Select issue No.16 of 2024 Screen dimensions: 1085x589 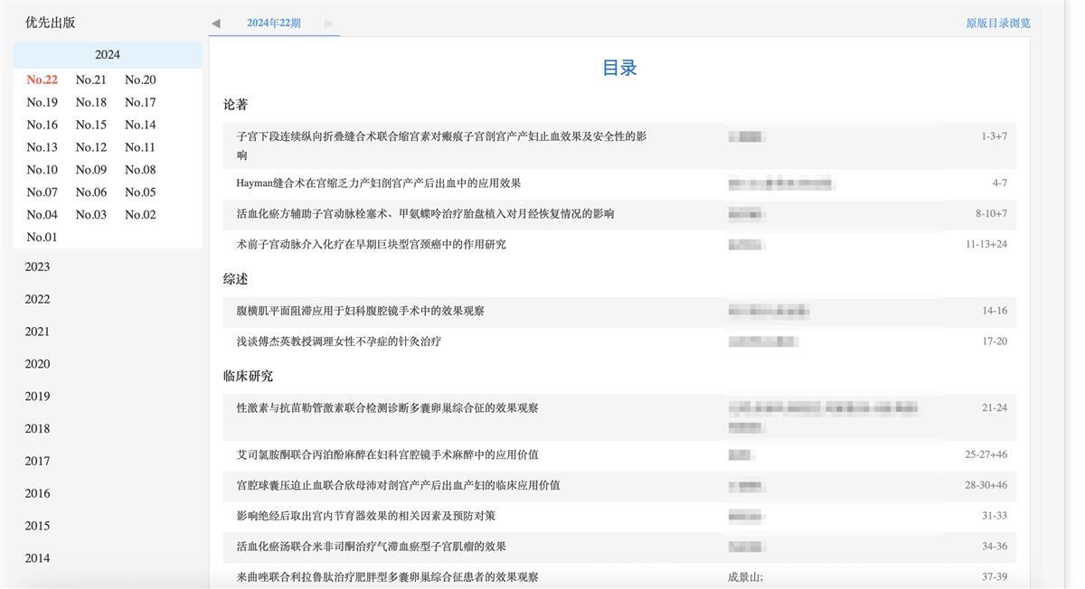(42, 126)
